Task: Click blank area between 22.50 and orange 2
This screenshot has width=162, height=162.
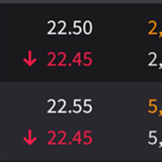Action: pyautogui.click(x=120, y=28)
